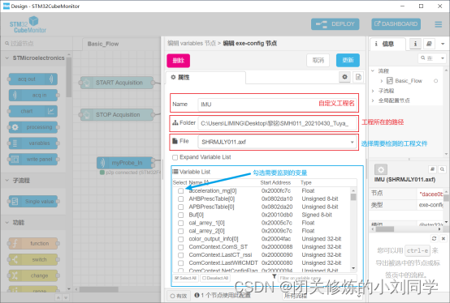Collapse the 功能 palette category
Viewport: 450px width, 303px height.
[6, 222]
